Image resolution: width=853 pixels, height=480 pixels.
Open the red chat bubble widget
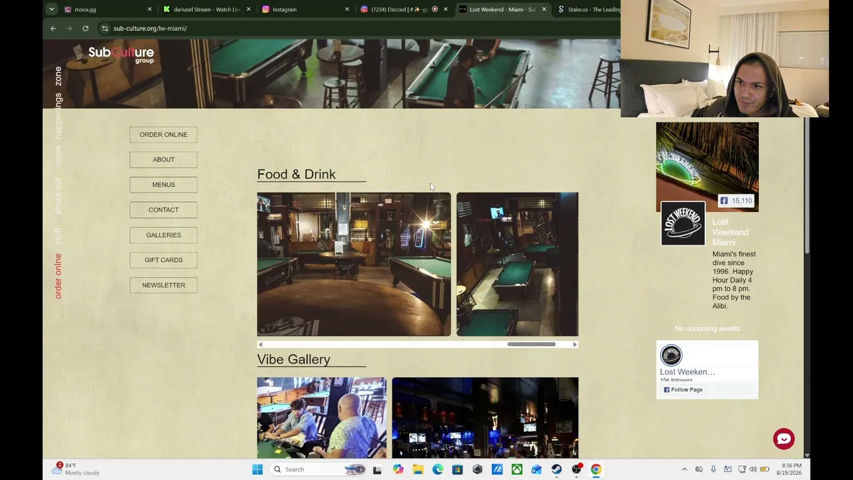[784, 439]
